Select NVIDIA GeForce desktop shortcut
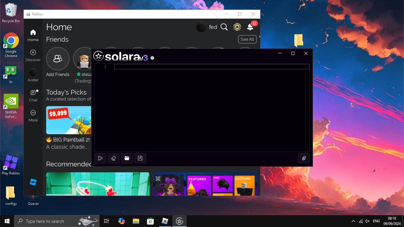The height and width of the screenshot is (227, 404). click(x=11, y=106)
